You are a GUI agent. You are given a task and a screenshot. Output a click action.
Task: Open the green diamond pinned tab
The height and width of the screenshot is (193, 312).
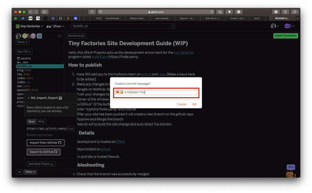click(x=16, y=18)
